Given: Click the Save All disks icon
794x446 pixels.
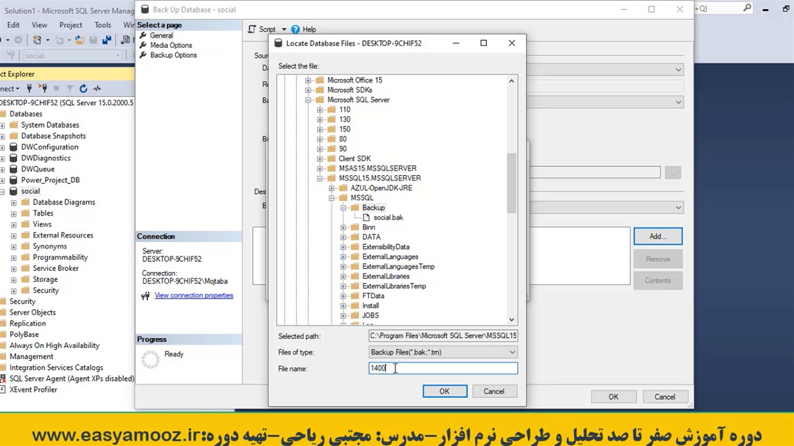Looking at the screenshot, I should tap(106, 40).
